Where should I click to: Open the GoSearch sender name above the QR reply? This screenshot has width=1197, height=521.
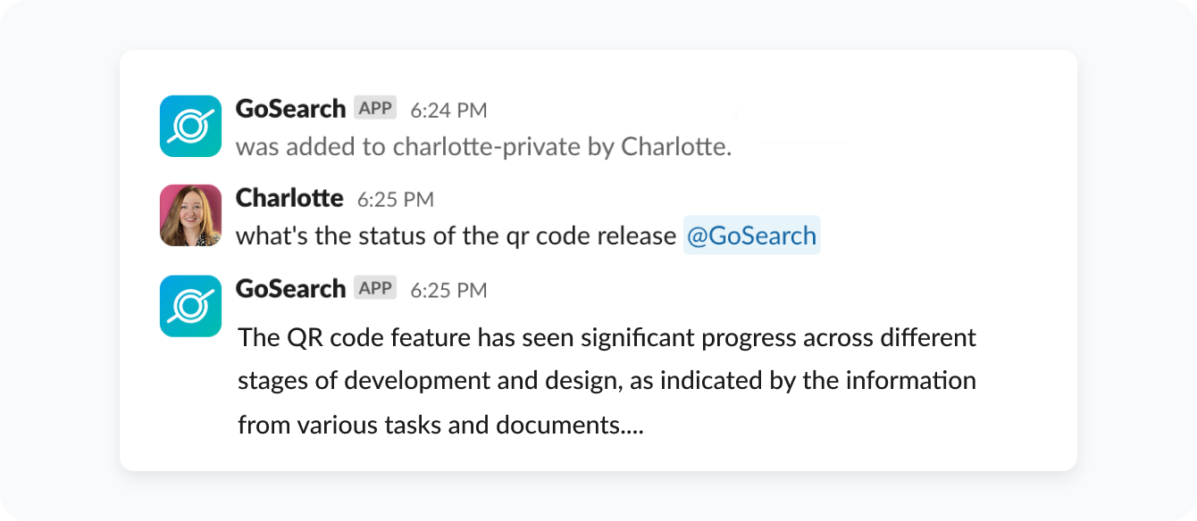(x=290, y=289)
